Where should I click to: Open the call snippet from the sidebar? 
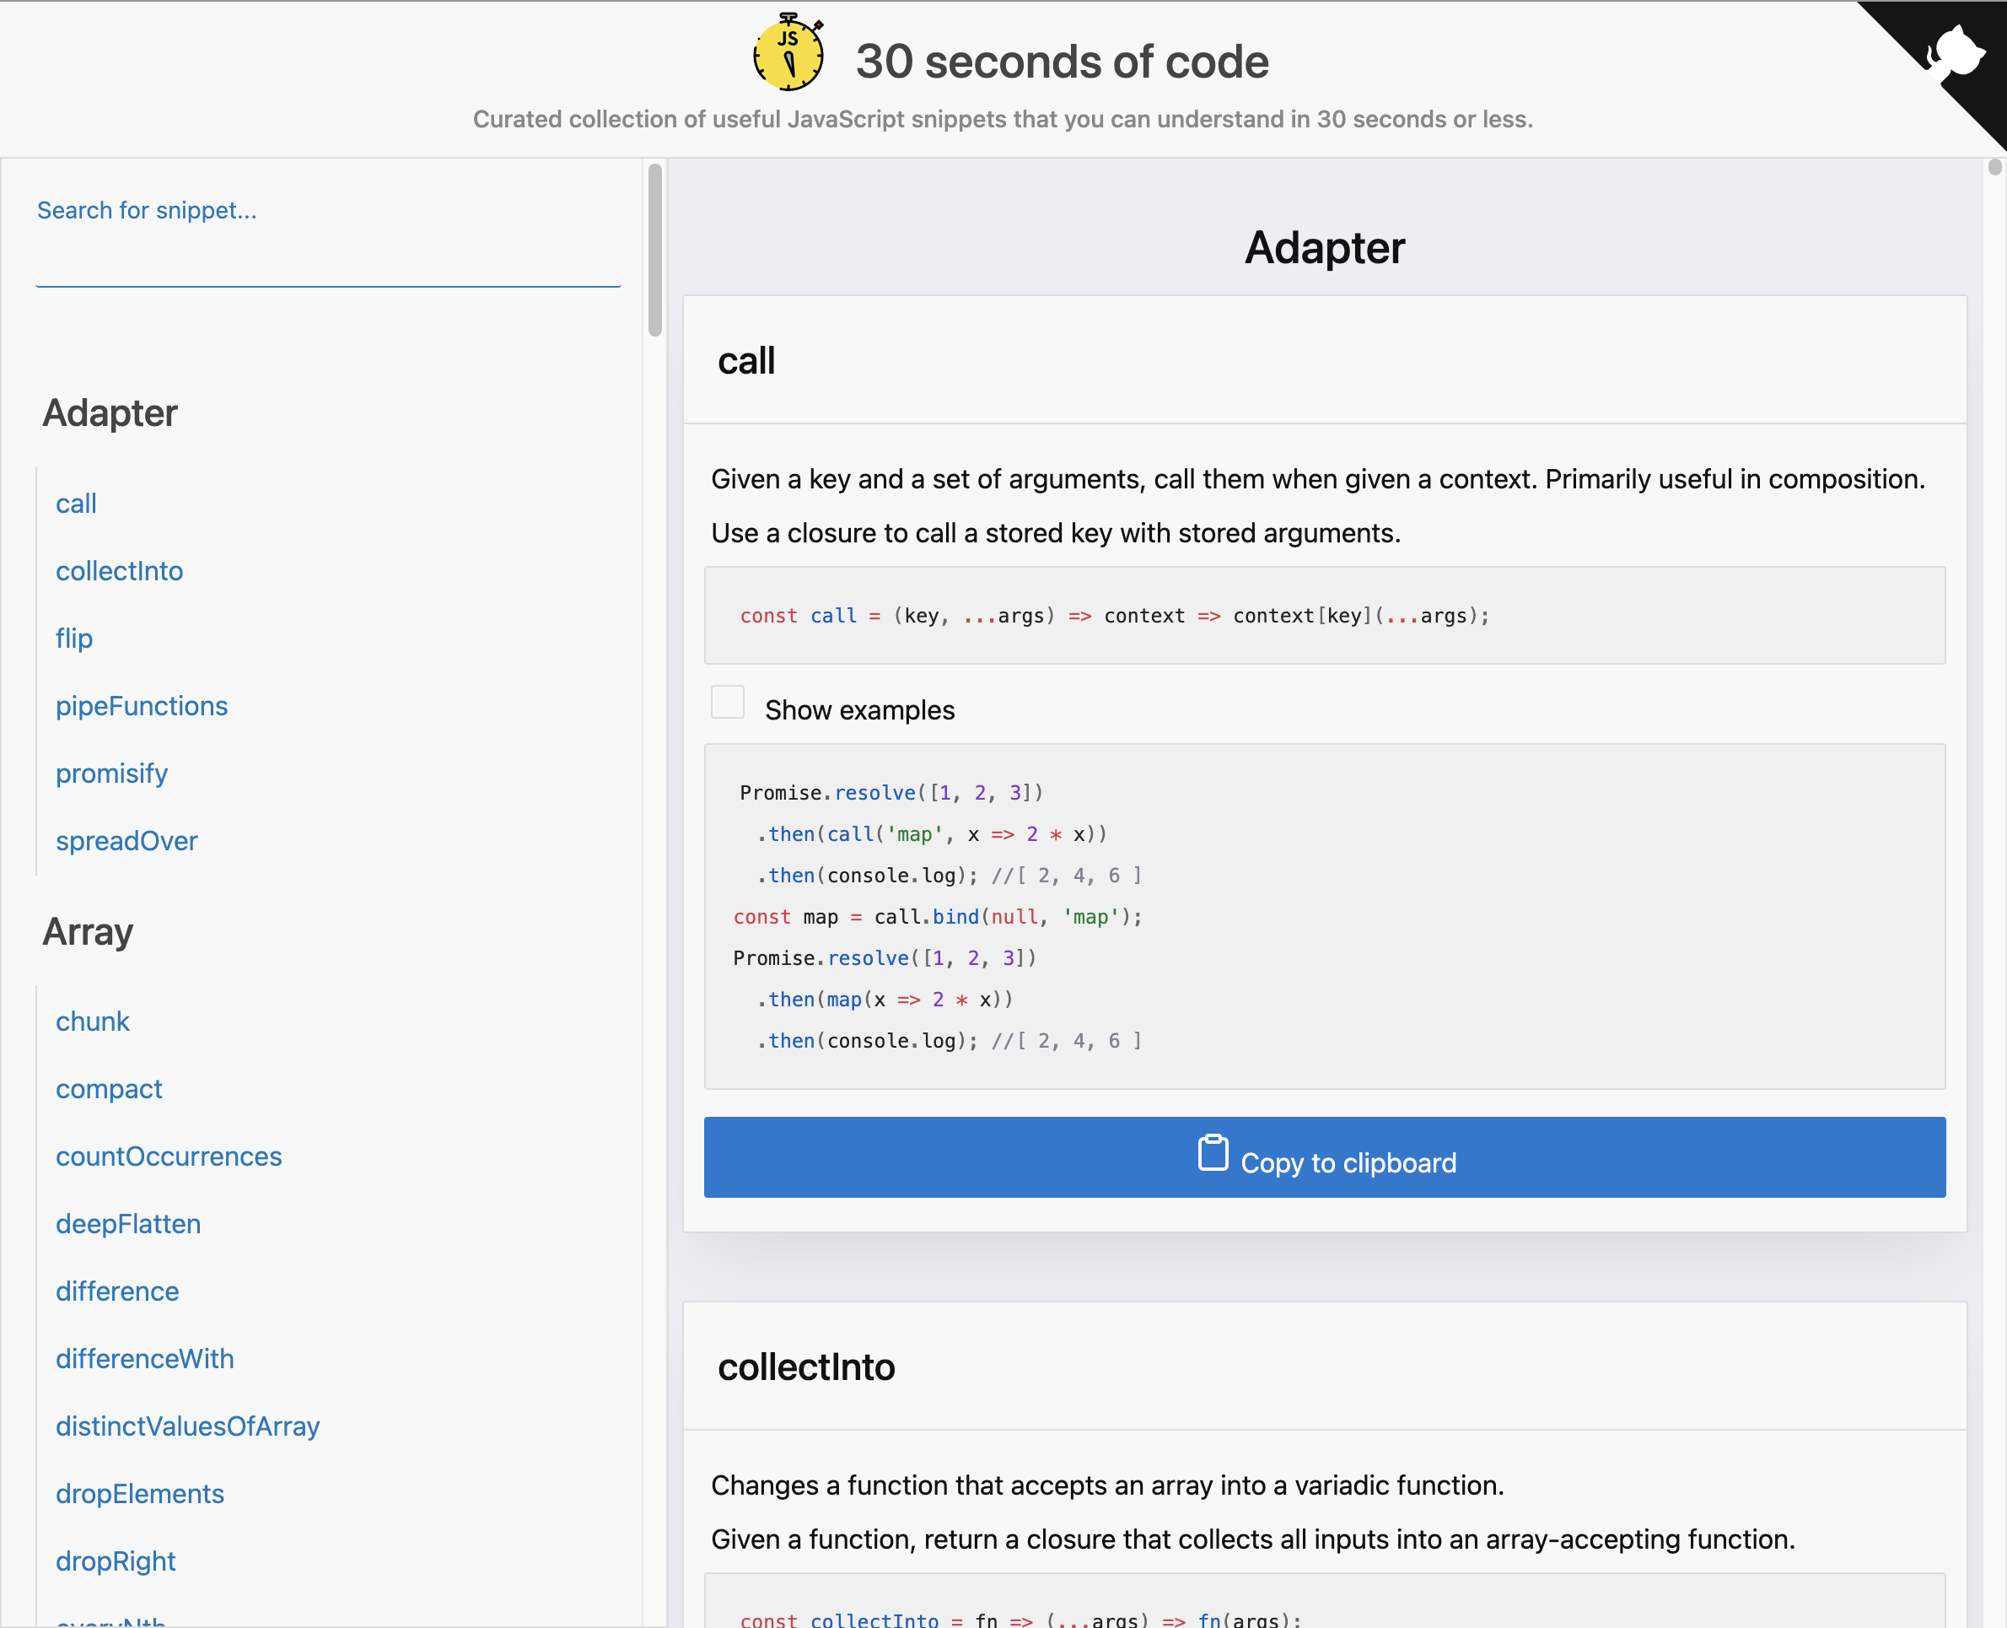75,504
